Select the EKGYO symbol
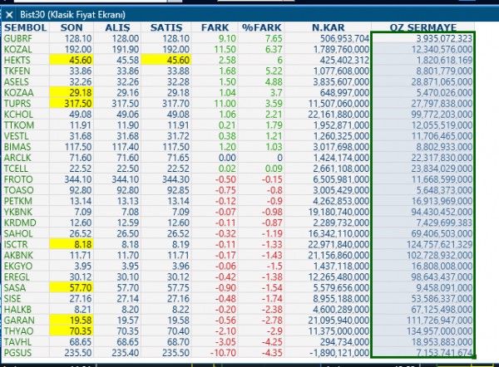 pyautogui.click(x=18, y=266)
